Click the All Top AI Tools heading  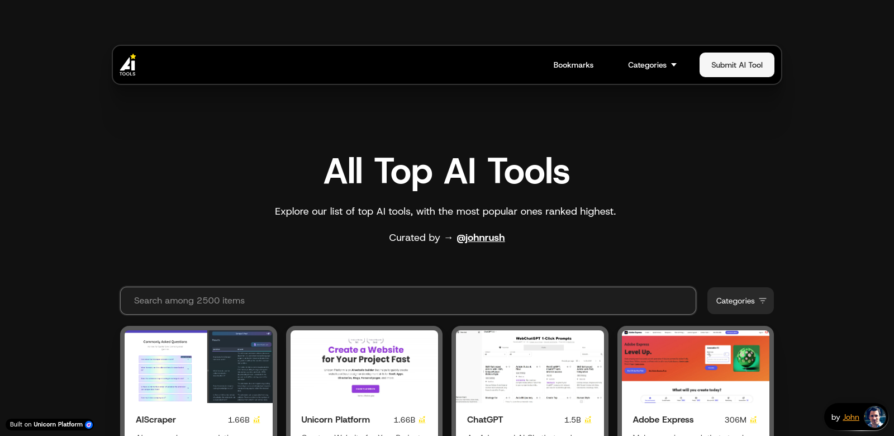(447, 172)
